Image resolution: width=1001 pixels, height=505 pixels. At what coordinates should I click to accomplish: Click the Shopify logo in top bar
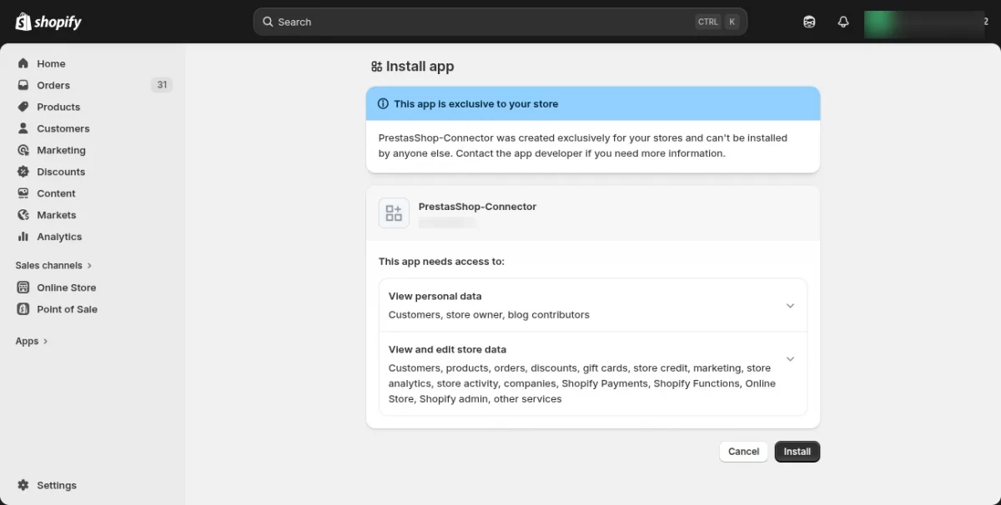click(48, 22)
